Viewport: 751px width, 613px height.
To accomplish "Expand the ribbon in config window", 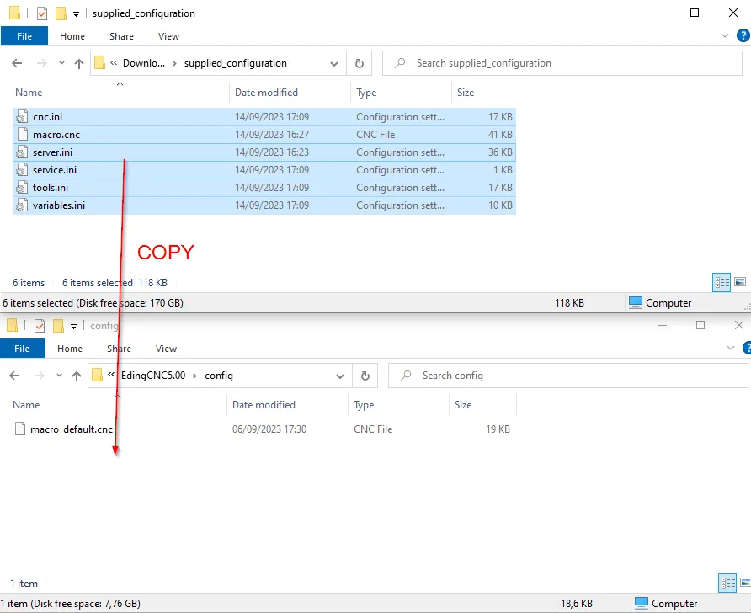I will tap(731, 348).
